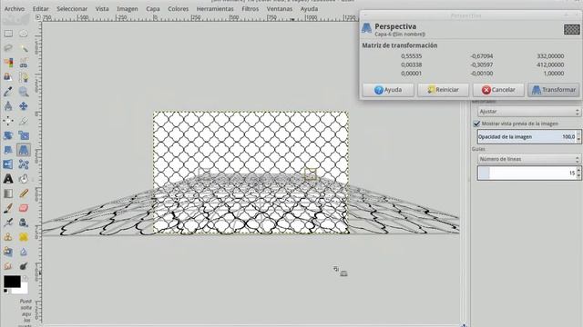The image size is (583, 327).
Task: Select the Fuzzy Select wand tool
Action: coord(24,48)
